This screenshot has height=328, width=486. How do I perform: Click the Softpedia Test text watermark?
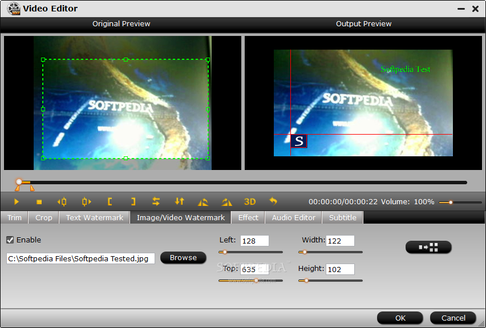click(x=405, y=69)
